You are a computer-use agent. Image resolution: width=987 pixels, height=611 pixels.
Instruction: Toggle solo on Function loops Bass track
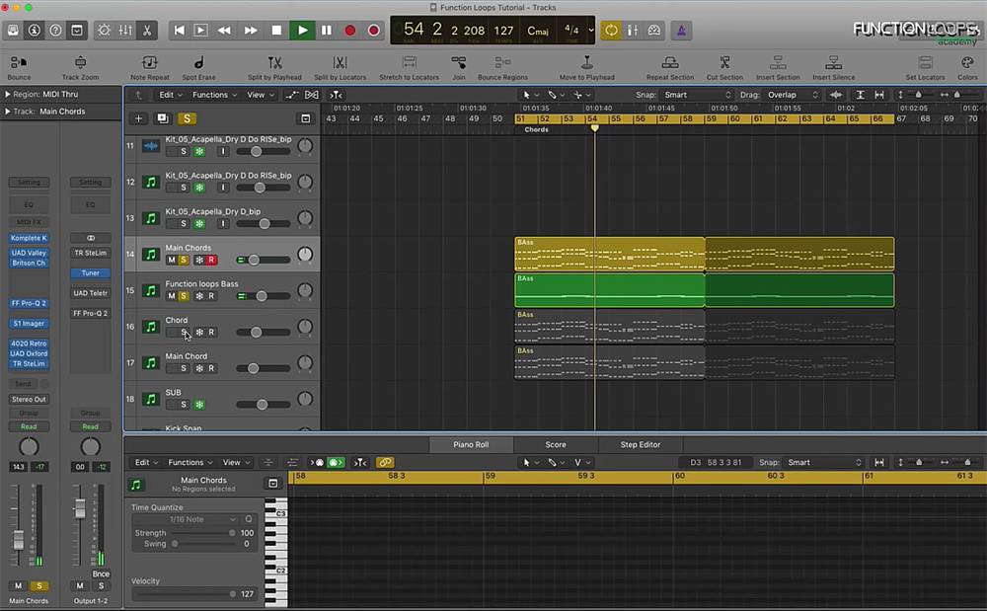click(x=184, y=296)
